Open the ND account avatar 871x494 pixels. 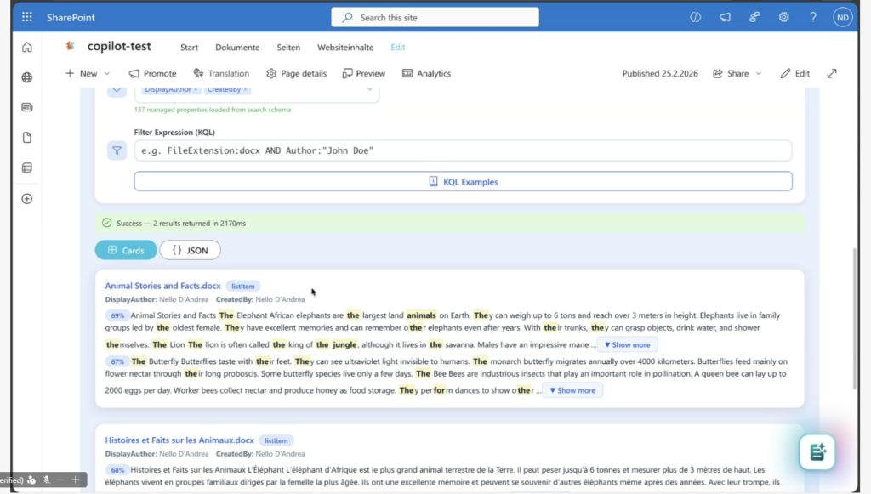click(x=842, y=17)
